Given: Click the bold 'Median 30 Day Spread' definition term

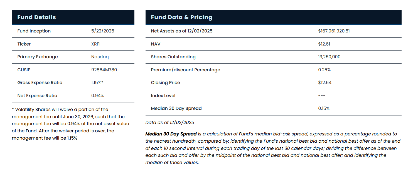Looking at the screenshot, I should pos(171,134).
